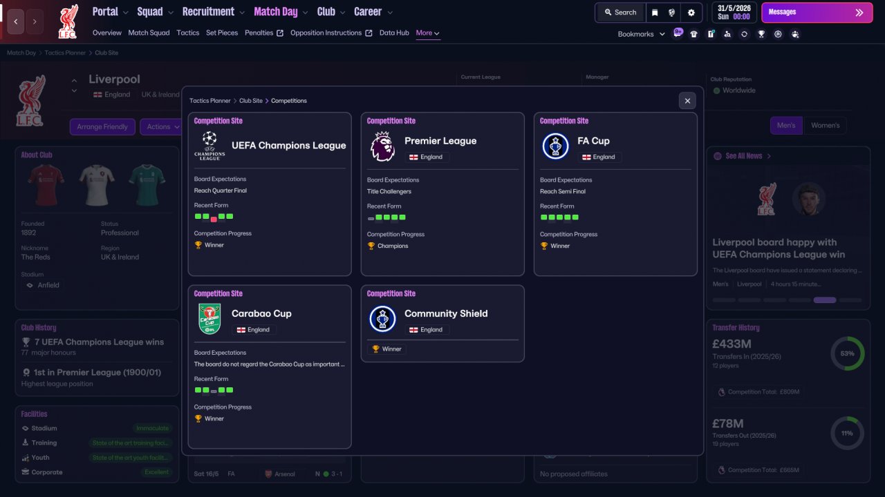The width and height of the screenshot is (885, 497).
Task: Select the red home kit thumbnail
Action: point(46,186)
